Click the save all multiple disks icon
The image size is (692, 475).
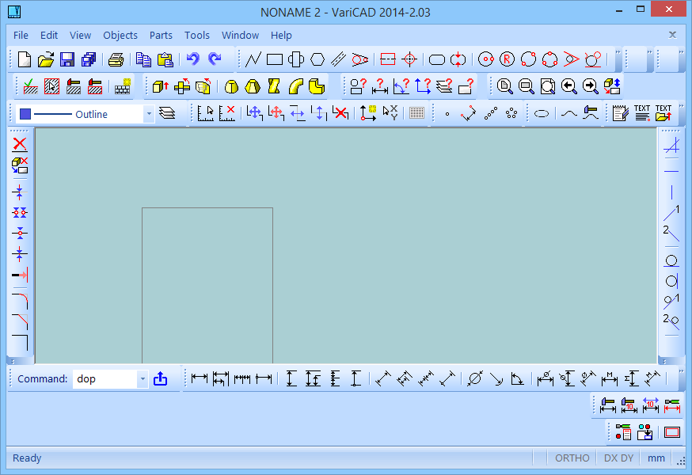[x=89, y=59]
